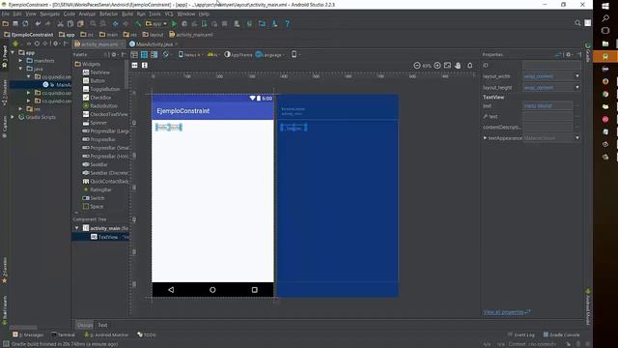Open the Palette panel gear settings
This screenshot has width=618, height=348.
click(x=114, y=55)
